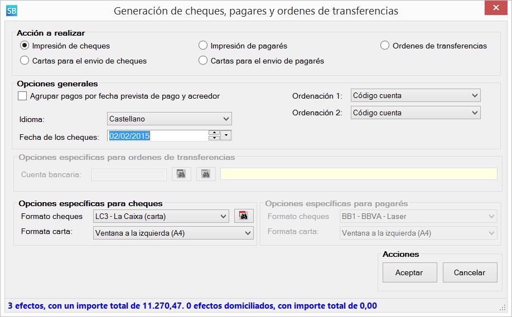Click the PDF preview icon beside Formato cheques
Image resolution: width=512 pixels, height=317 pixels.
pyautogui.click(x=243, y=216)
